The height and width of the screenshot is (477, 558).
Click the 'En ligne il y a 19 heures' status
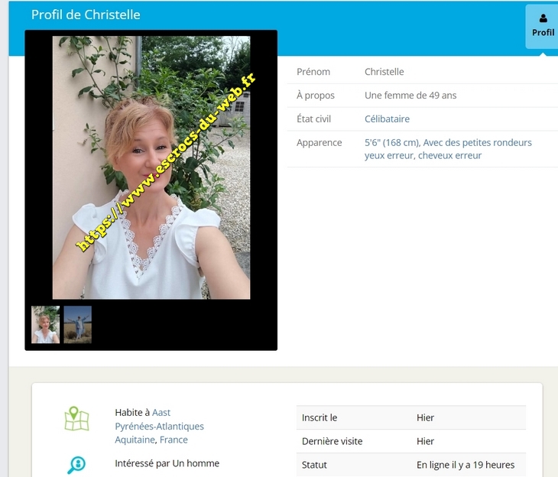coord(466,465)
